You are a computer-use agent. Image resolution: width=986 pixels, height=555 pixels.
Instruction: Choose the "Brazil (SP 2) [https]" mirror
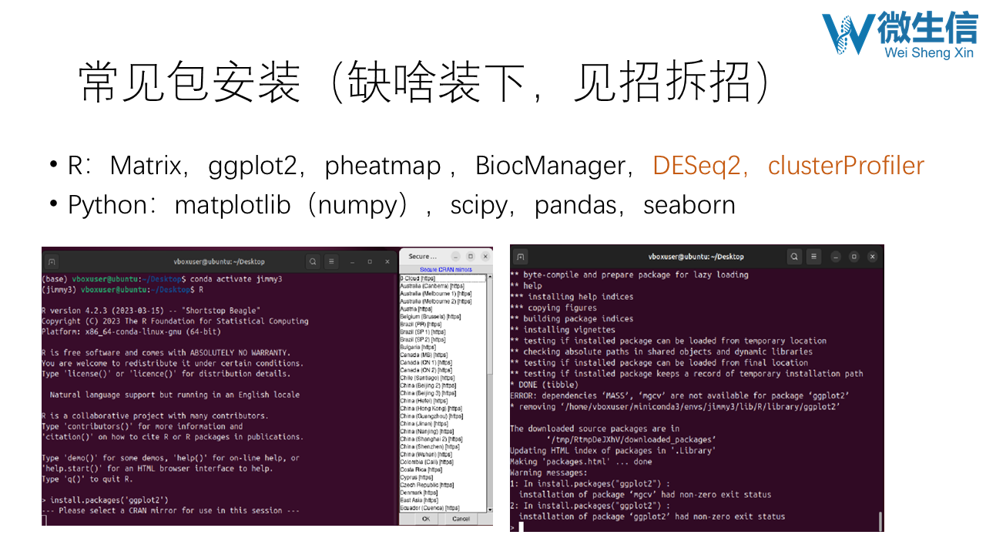coord(442,340)
